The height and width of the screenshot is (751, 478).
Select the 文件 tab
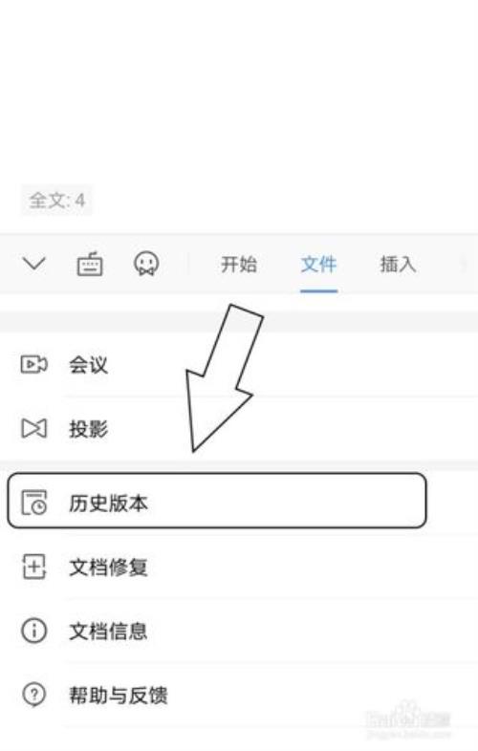click(319, 264)
